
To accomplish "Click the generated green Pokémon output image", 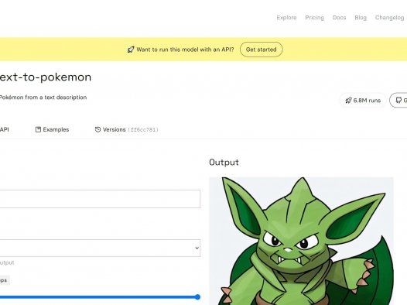I will 301,242.
